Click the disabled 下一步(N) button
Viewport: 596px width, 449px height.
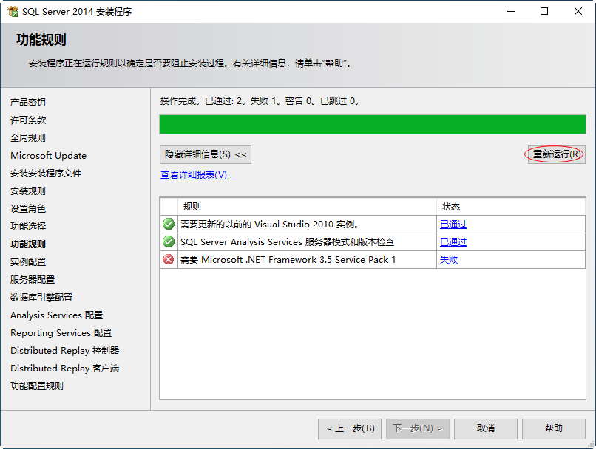pyautogui.click(x=418, y=428)
